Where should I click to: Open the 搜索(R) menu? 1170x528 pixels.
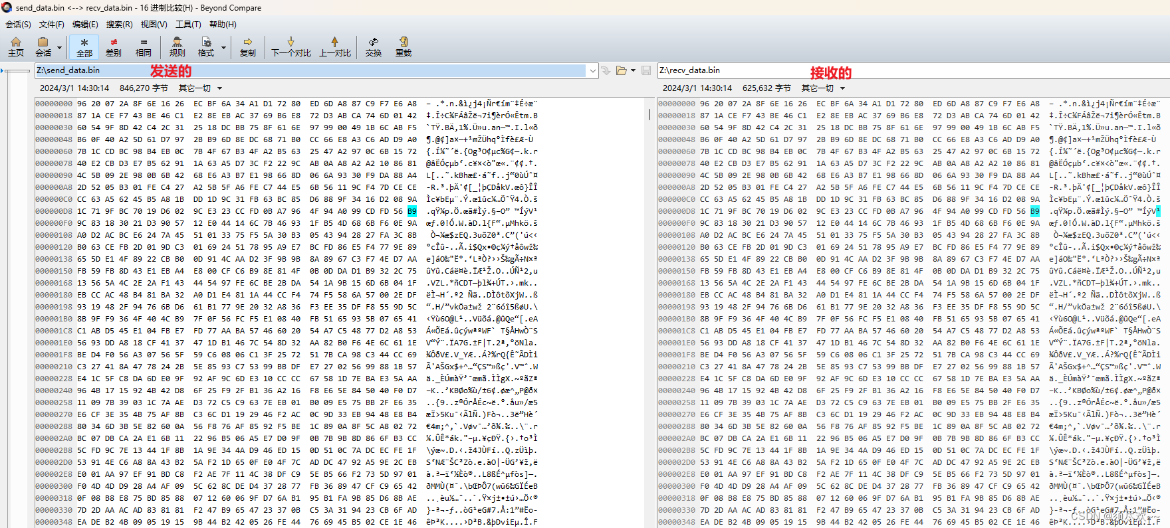click(x=119, y=25)
